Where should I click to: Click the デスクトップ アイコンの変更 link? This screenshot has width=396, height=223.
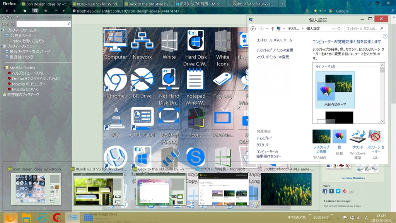coord(275,50)
